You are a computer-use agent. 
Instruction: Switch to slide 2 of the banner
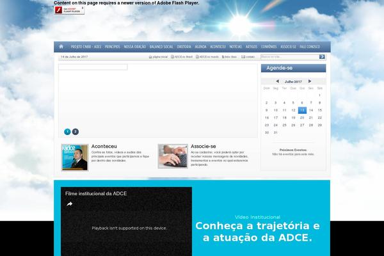coord(76,132)
